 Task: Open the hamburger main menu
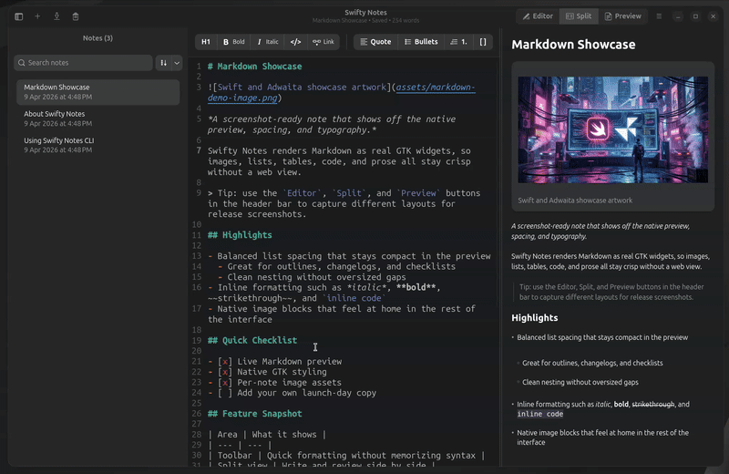point(659,16)
